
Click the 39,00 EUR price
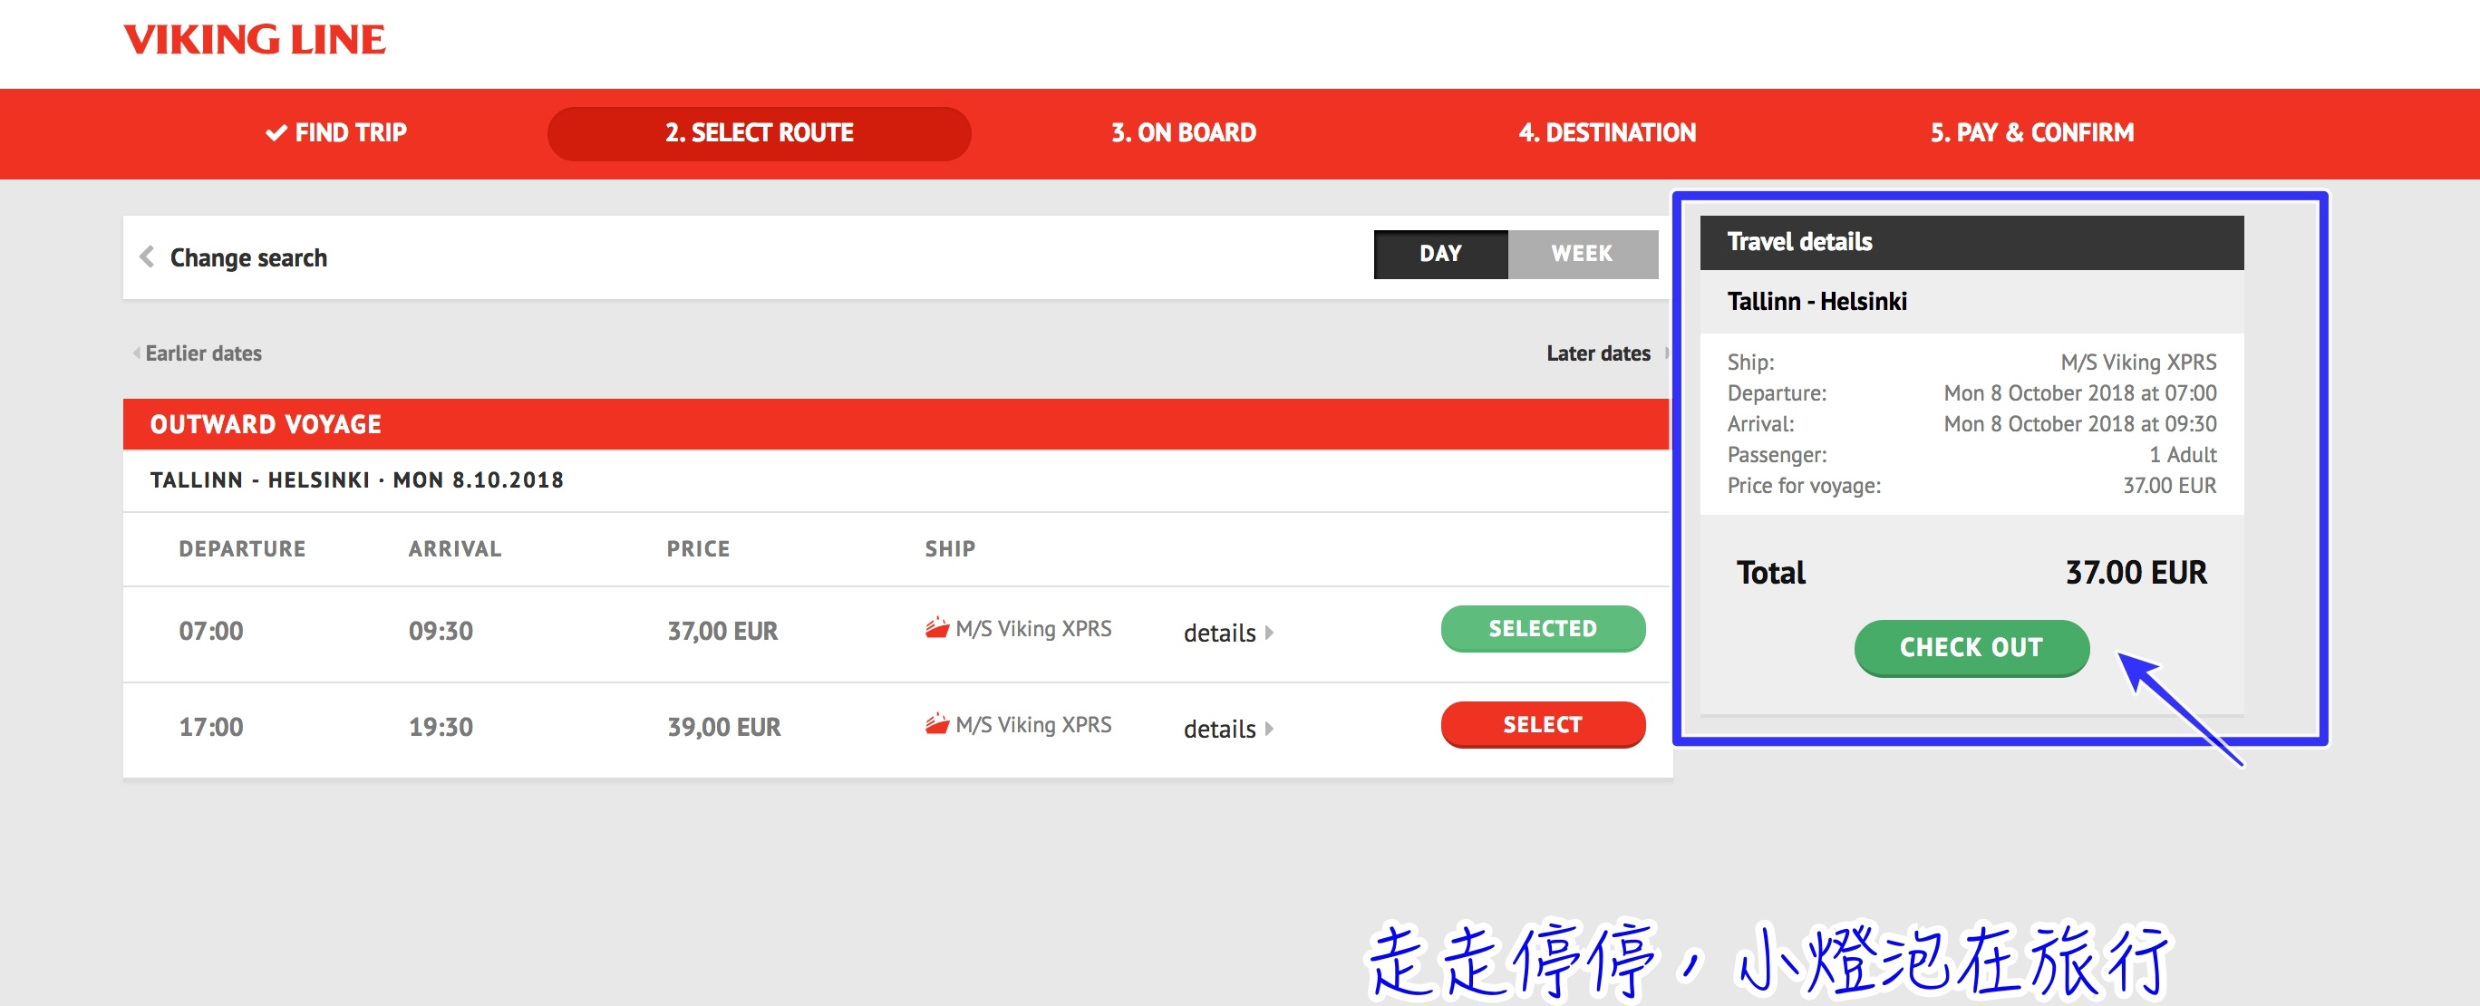pyautogui.click(x=724, y=728)
